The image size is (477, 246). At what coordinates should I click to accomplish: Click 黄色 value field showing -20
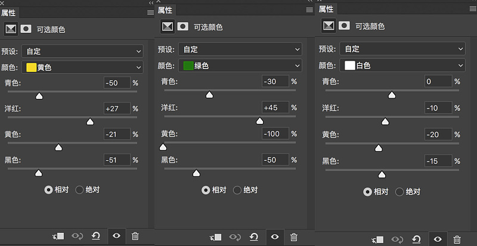click(x=438, y=135)
